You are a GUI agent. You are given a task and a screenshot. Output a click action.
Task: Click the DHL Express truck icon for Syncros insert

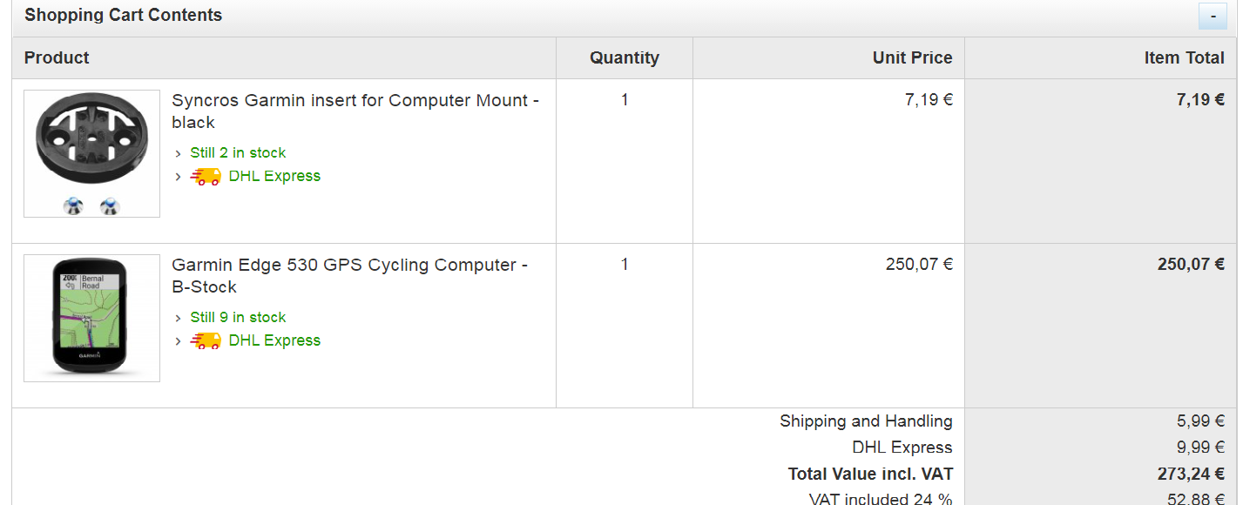point(206,177)
